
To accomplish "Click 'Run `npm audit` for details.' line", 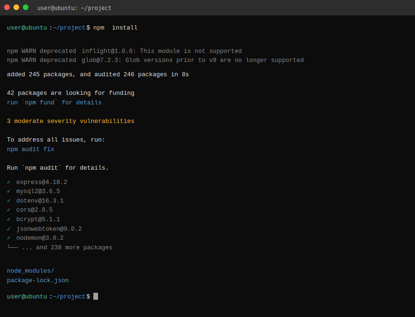I will (x=58, y=168).
